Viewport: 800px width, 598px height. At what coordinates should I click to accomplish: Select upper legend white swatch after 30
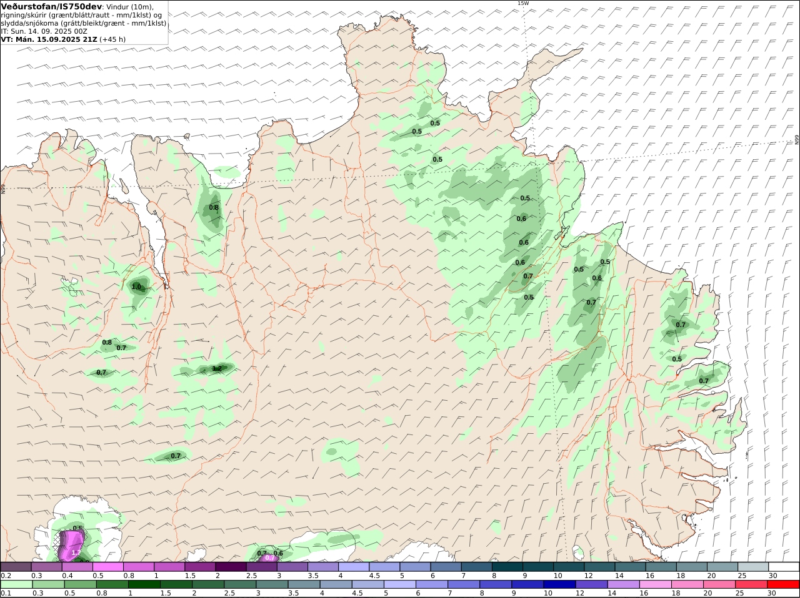click(x=784, y=567)
